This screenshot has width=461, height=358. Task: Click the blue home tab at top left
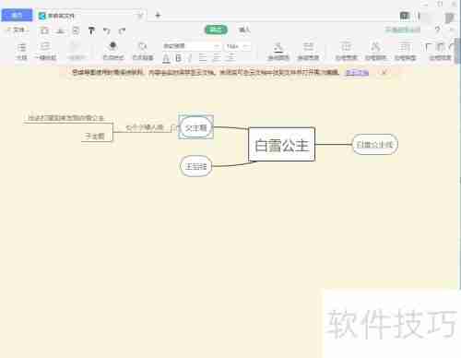(x=17, y=15)
